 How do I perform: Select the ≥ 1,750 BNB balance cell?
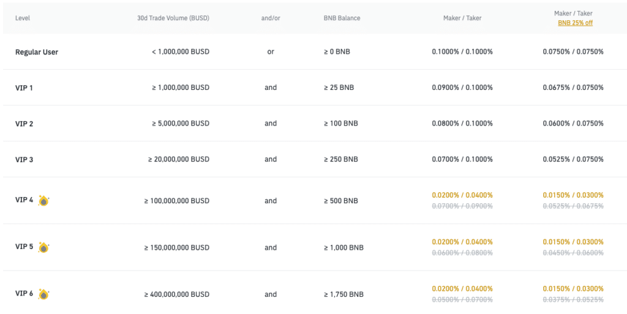344,294
